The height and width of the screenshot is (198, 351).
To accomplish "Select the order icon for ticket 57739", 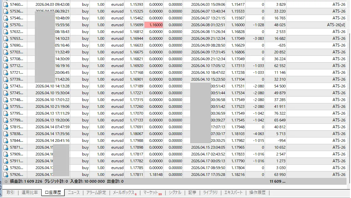I will (6, 79).
